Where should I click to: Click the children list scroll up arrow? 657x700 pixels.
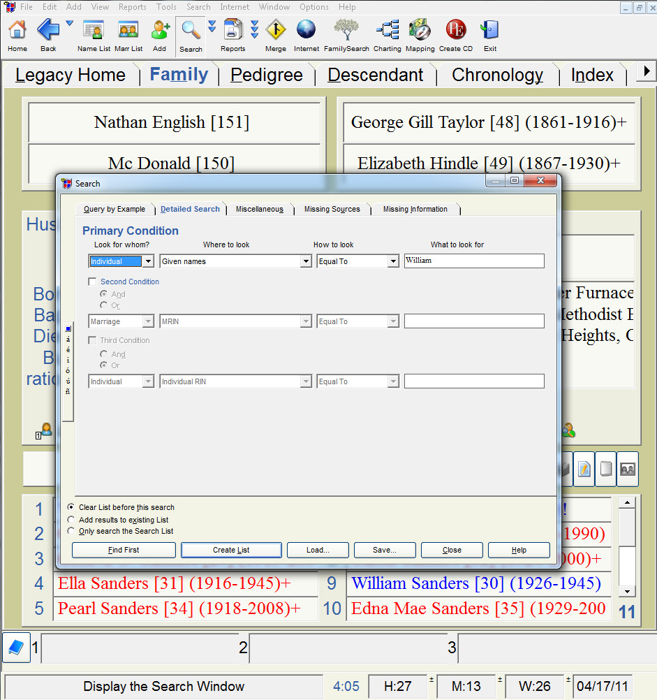[627, 503]
